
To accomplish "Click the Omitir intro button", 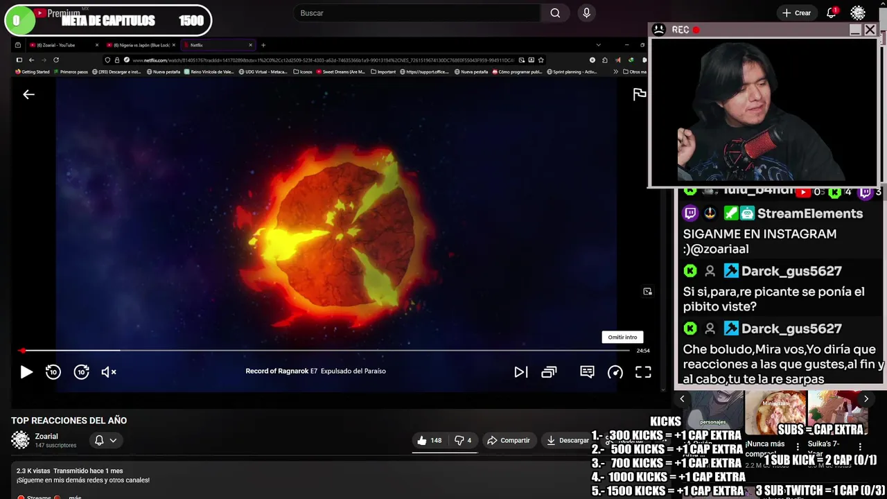I will (622, 338).
